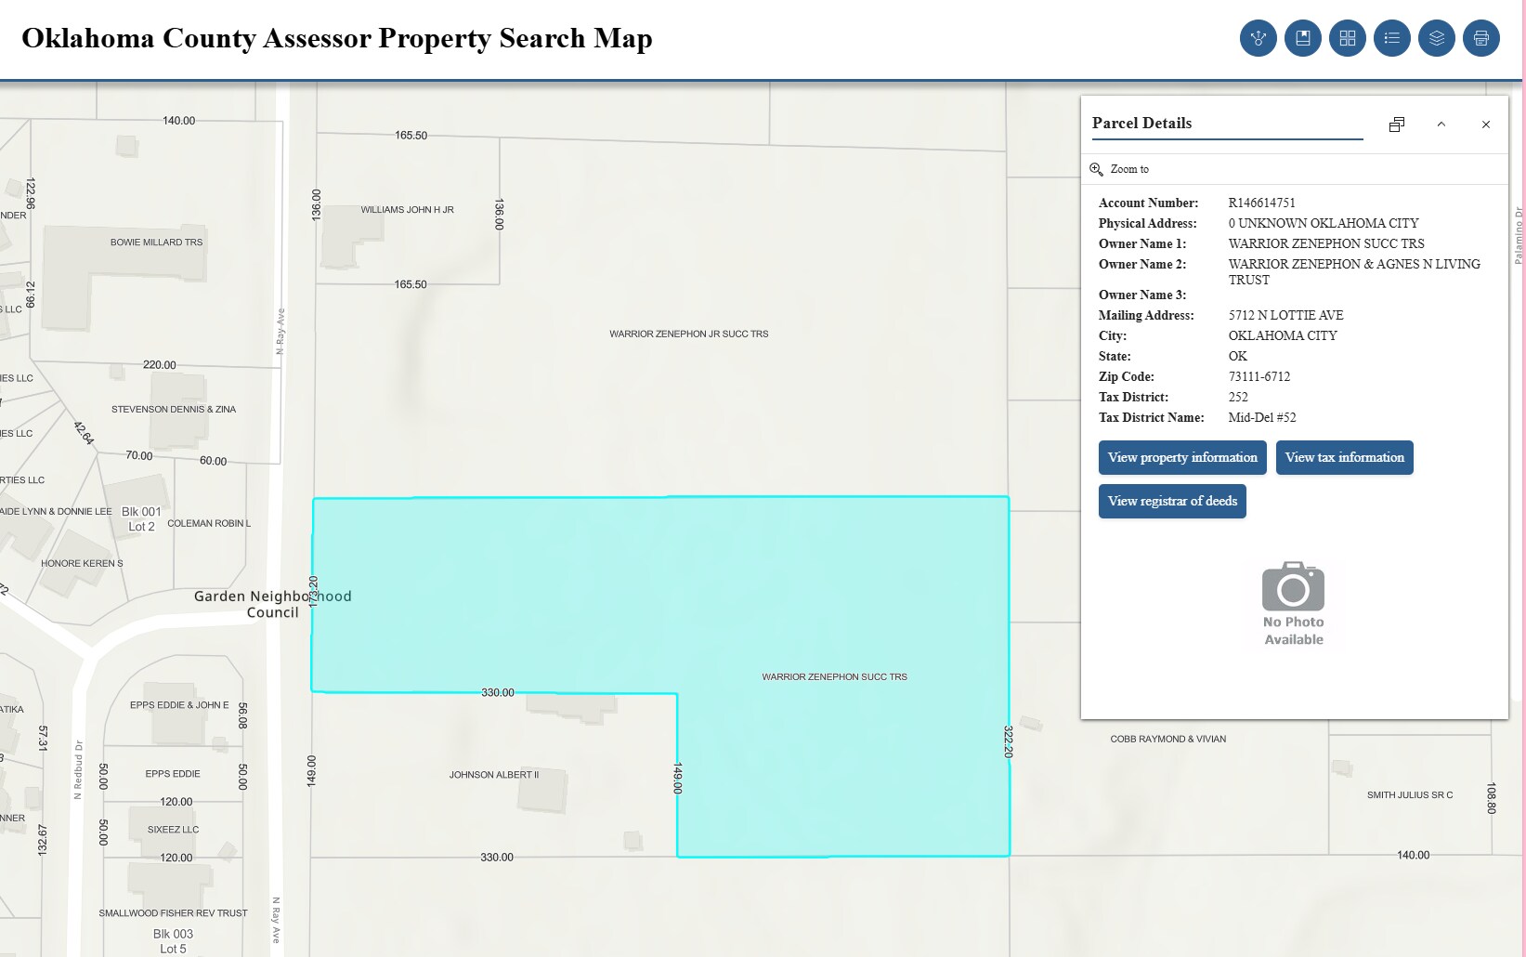The width and height of the screenshot is (1526, 957).
Task: Open the Share tool
Action: pos(1259,38)
